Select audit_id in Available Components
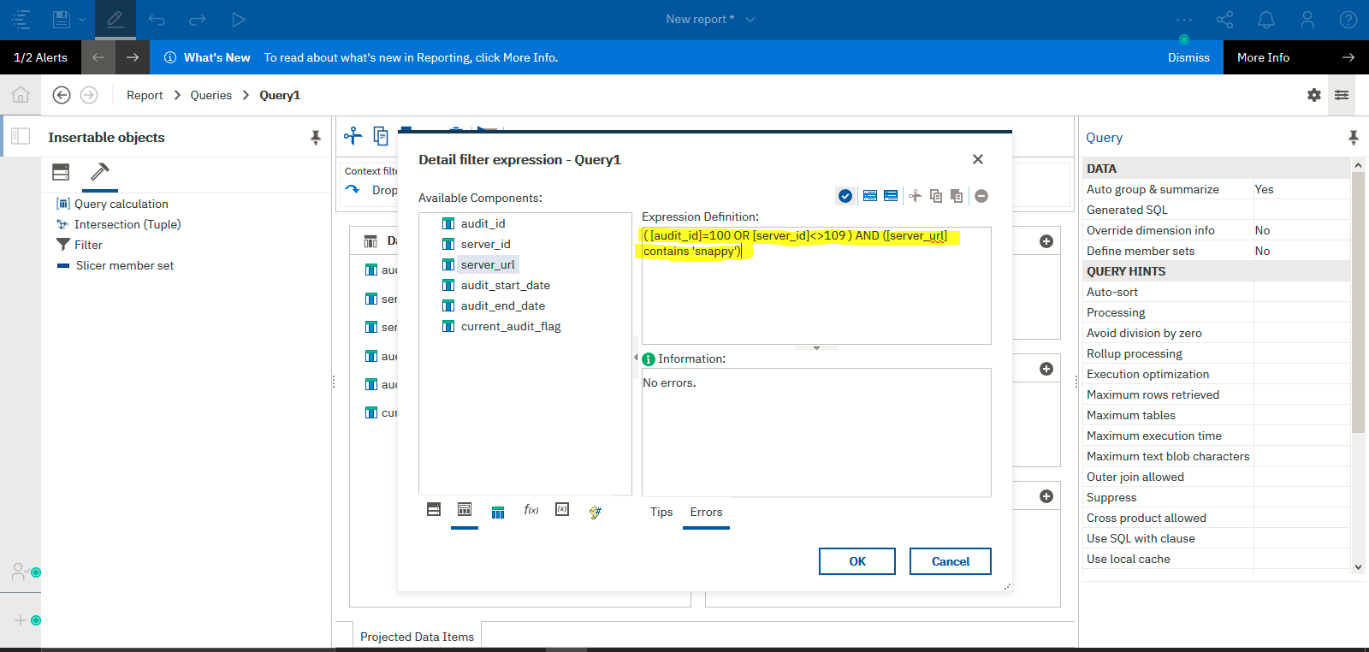This screenshot has height=652, width=1369. click(x=483, y=223)
